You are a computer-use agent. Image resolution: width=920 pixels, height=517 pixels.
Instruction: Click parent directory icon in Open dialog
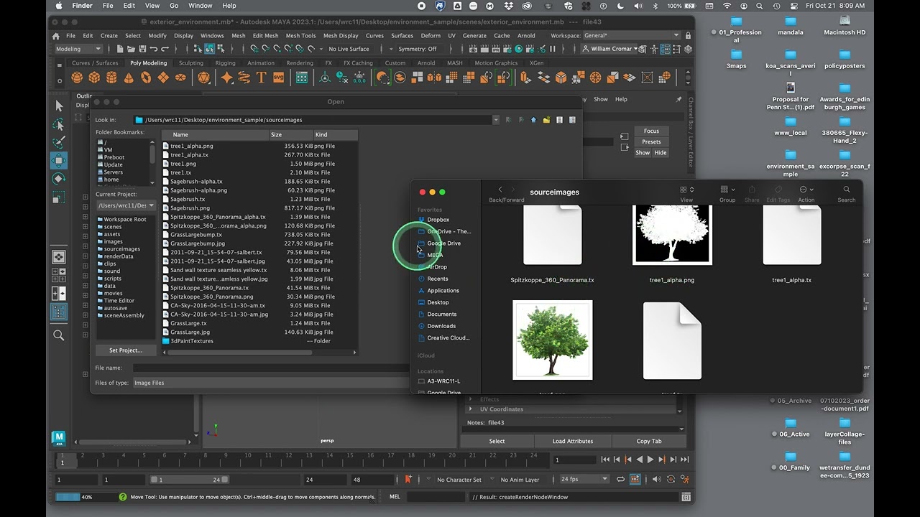coord(533,120)
